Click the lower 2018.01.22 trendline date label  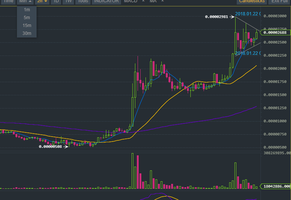(248, 53)
